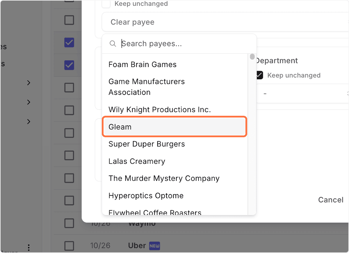Deselect the first checked transaction row

[x=69, y=42]
